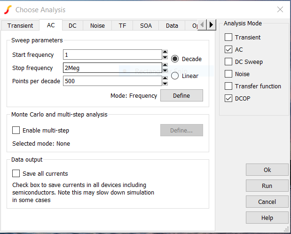Image resolution: width=291 pixels, height=234 pixels.
Task: Enable the Transient analysis mode checkbox
Action: tap(228, 38)
